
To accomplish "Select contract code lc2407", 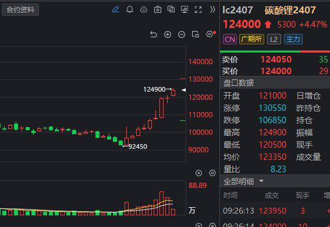I will [x=237, y=10].
